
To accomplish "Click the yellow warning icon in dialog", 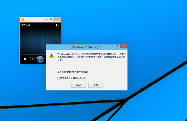I will coord(51,56).
